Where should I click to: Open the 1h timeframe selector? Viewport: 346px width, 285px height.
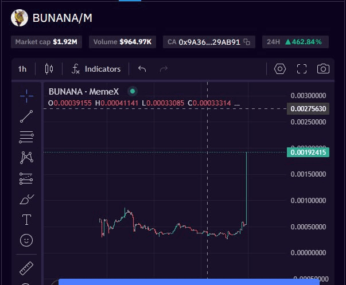(22, 69)
